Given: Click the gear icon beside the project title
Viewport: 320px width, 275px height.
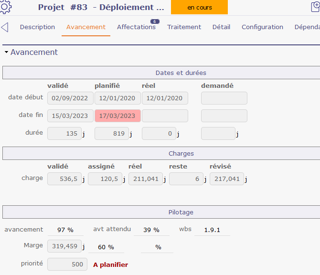Looking at the screenshot, I should [x=6, y=6].
